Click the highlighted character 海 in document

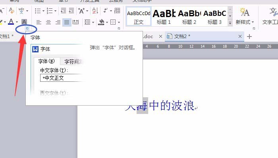click(x=142, y=106)
